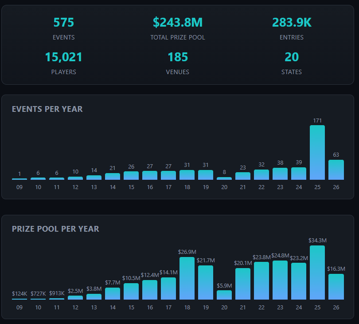359x324 pixels.
Task: Select the $23.2M prize pool bar
Action: coord(299,281)
